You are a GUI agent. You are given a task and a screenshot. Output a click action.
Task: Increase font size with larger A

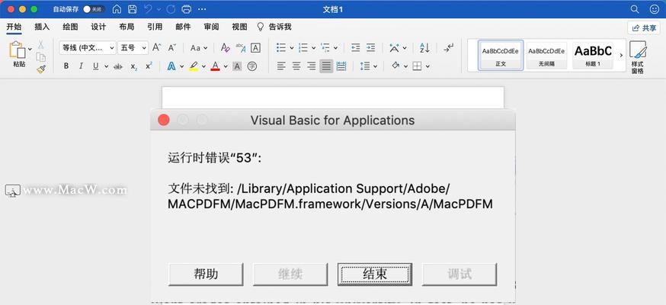point(157,47)
